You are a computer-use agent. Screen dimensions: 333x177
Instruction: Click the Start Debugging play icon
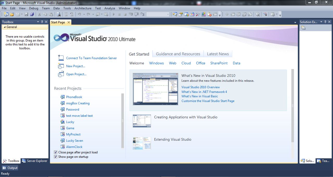click(114, 14)
